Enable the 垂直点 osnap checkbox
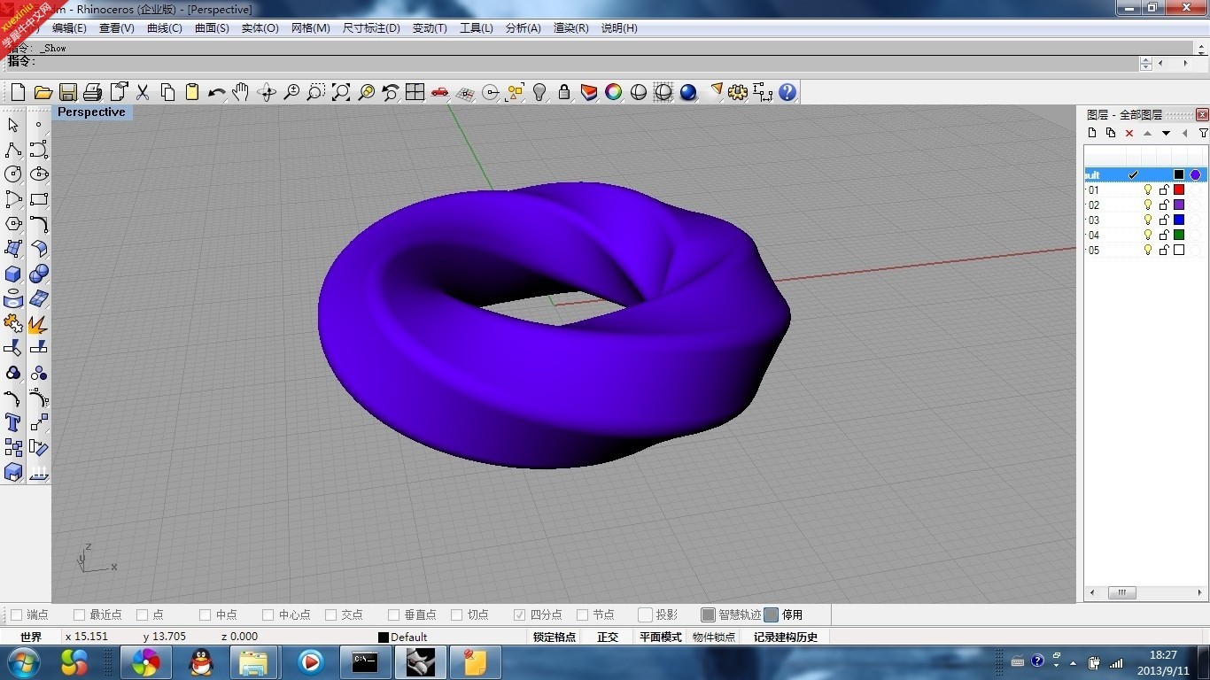The width and height of the screenshot is (1210, 680). tap(393, 614)
